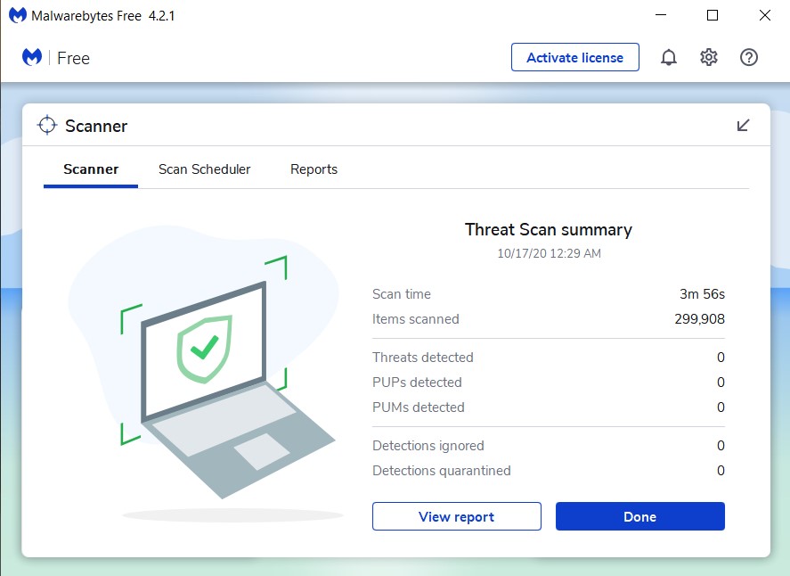Switch to the Scan Scheduler tab
790x576 pixels.
[204, 169]
